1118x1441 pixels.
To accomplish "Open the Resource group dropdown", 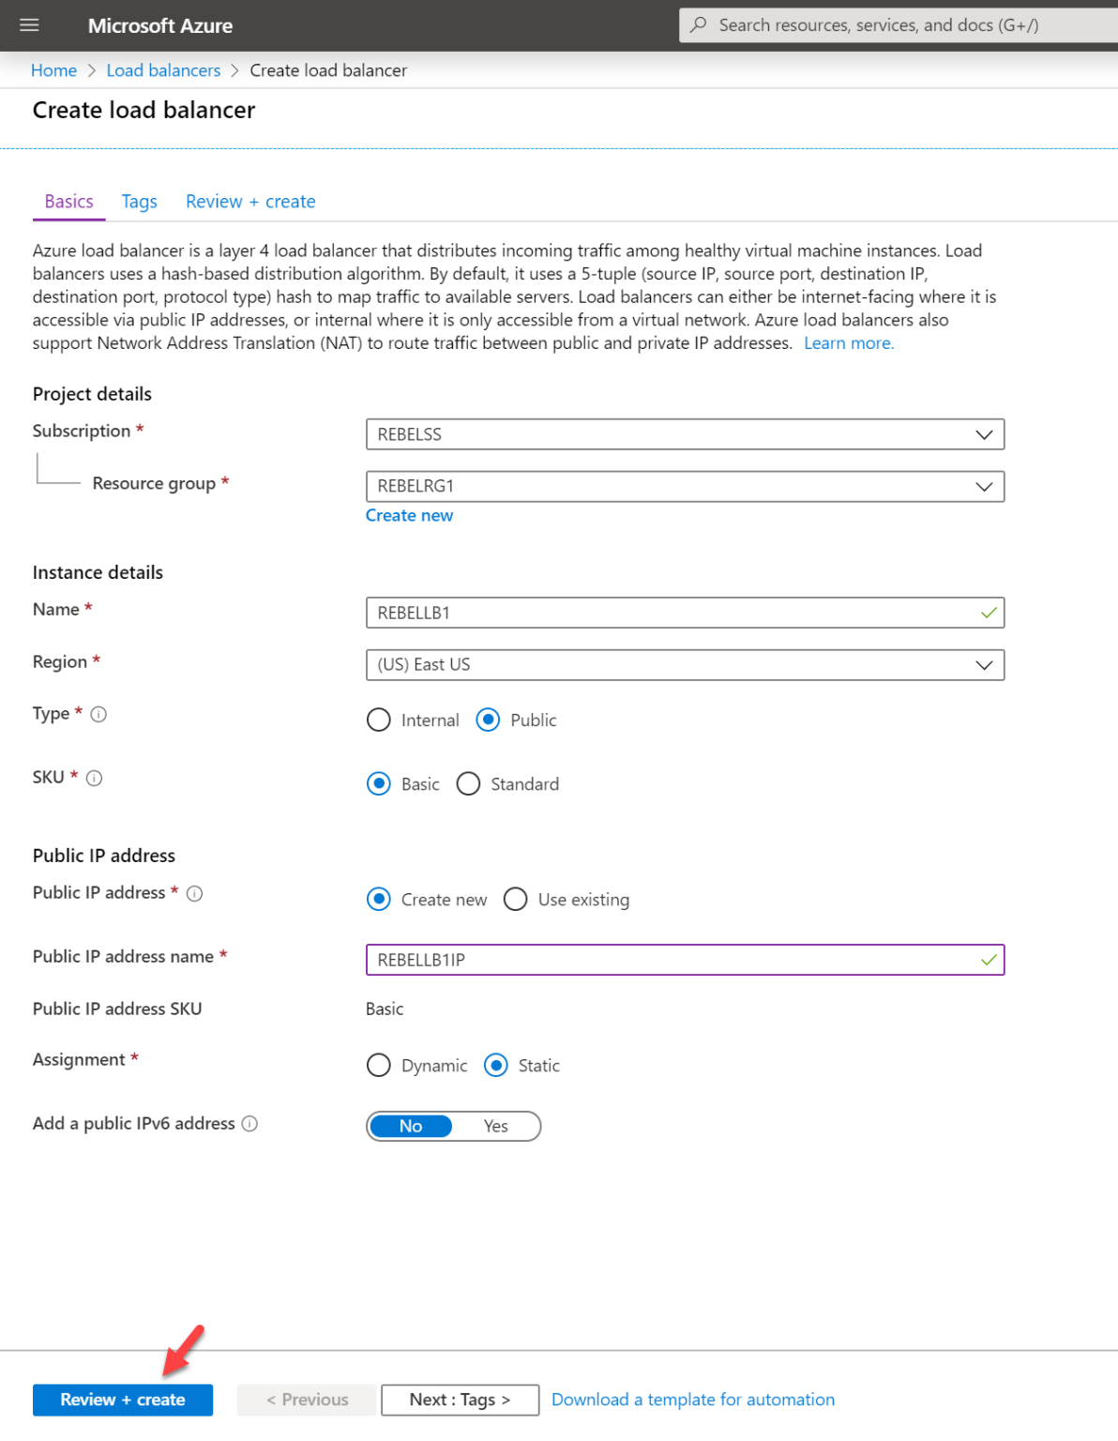I will click(983, 486).
